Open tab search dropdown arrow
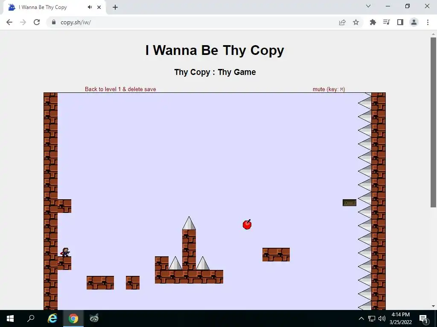 (x=368, y=6)
